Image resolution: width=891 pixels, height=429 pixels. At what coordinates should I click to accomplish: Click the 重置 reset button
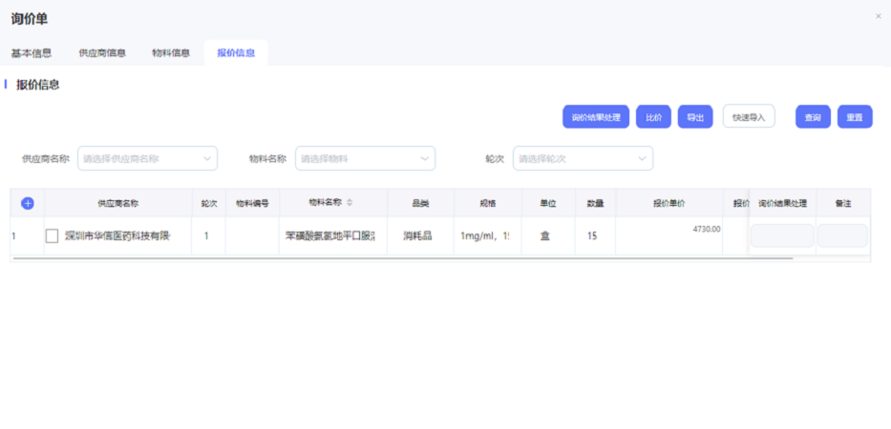855,117
